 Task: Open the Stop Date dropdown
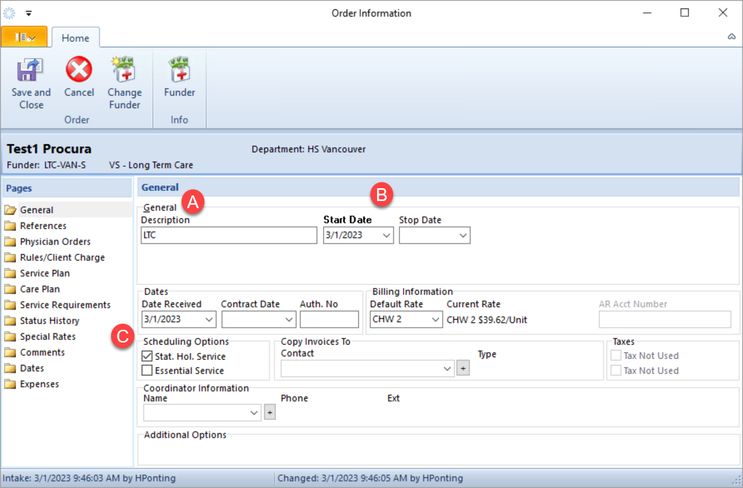click(464, 235)
